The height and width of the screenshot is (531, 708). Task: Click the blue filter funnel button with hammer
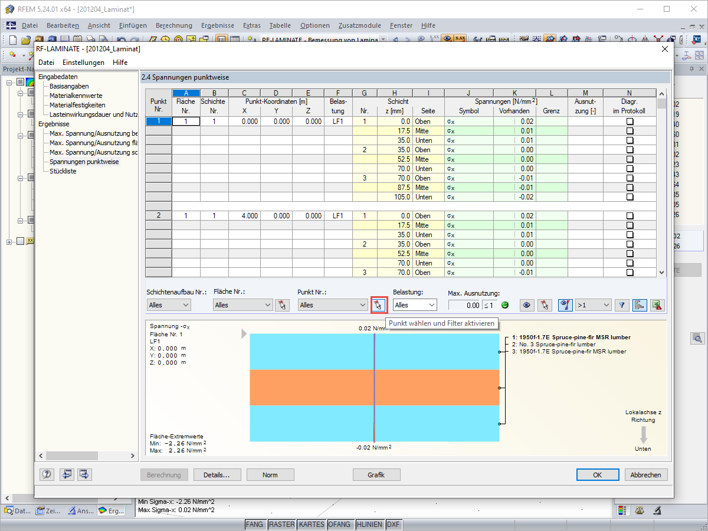[x=565, y=305]
